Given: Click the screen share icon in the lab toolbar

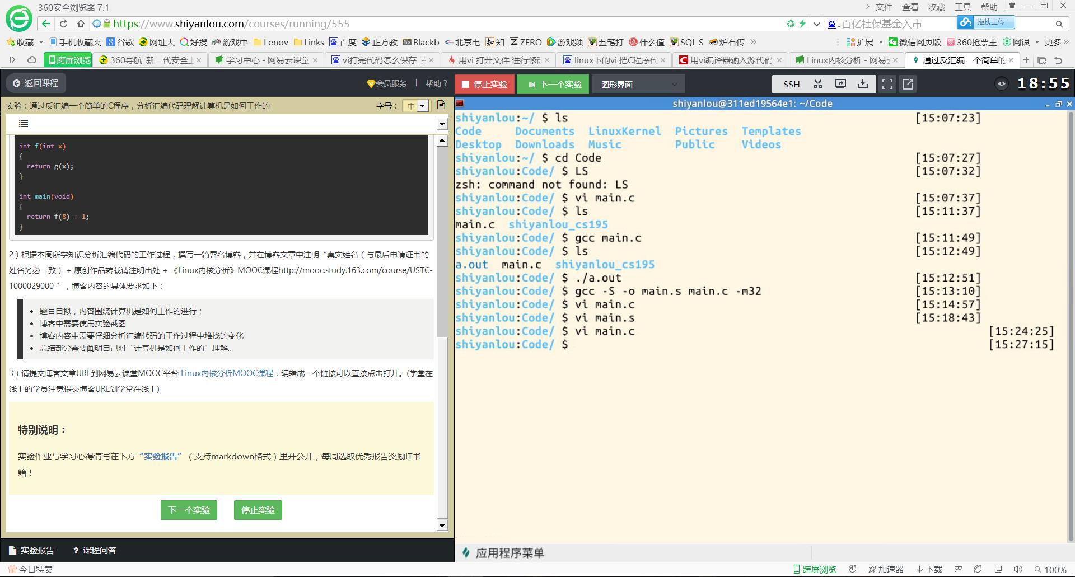Looking at the screenshot, I should point(840,84).
